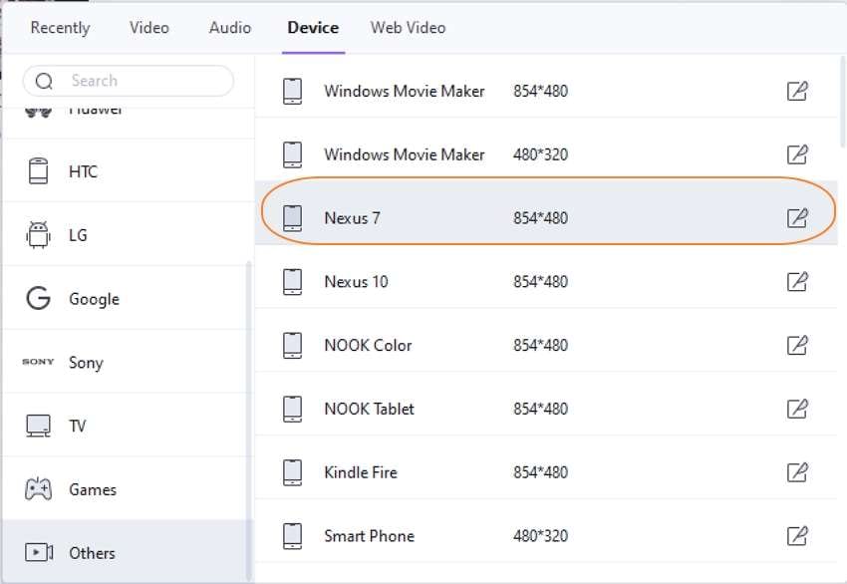Click edit icon for Smart Phone preset
This screenshot has height=584, width=847.
coord(797,536)
